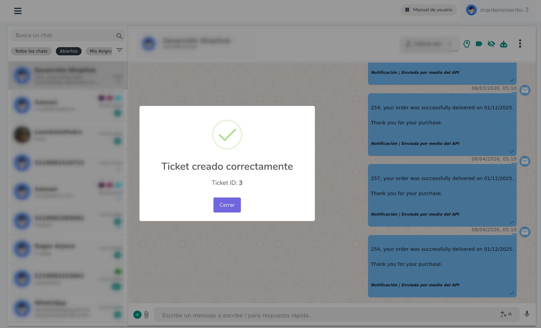Click the AI brain settings icon
This screenshot has width=541, height=328.
point(467,44)
